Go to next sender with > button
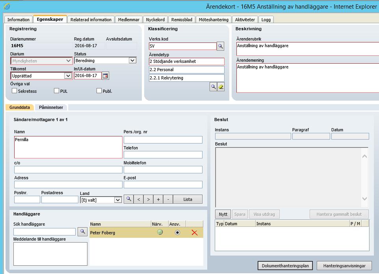Viewport: 379px width, 274px height. tap(149, 199)
